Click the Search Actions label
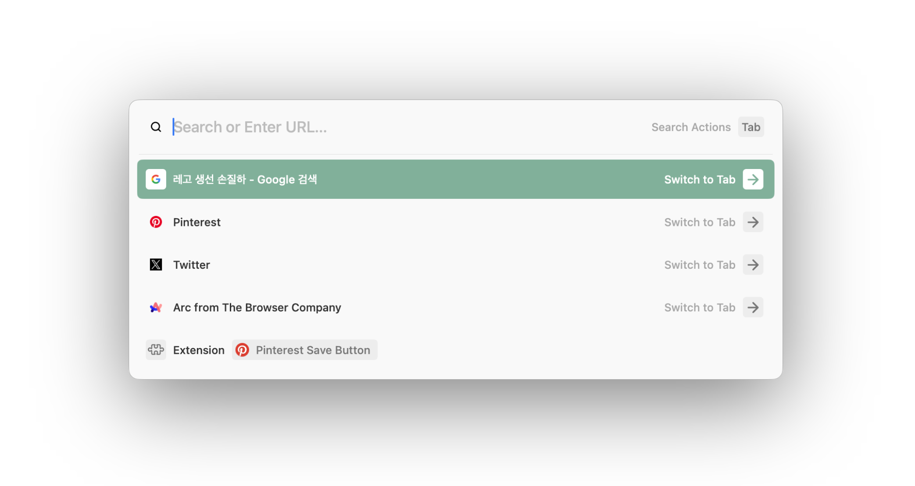The height and width of the screenshot is (486, 915). tap(690, 127)
